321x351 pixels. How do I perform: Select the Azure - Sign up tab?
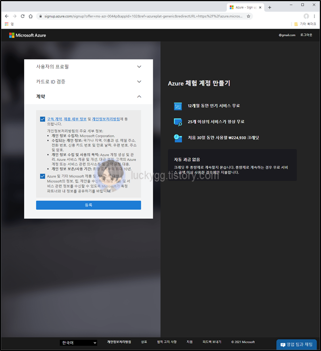point(245,7)
